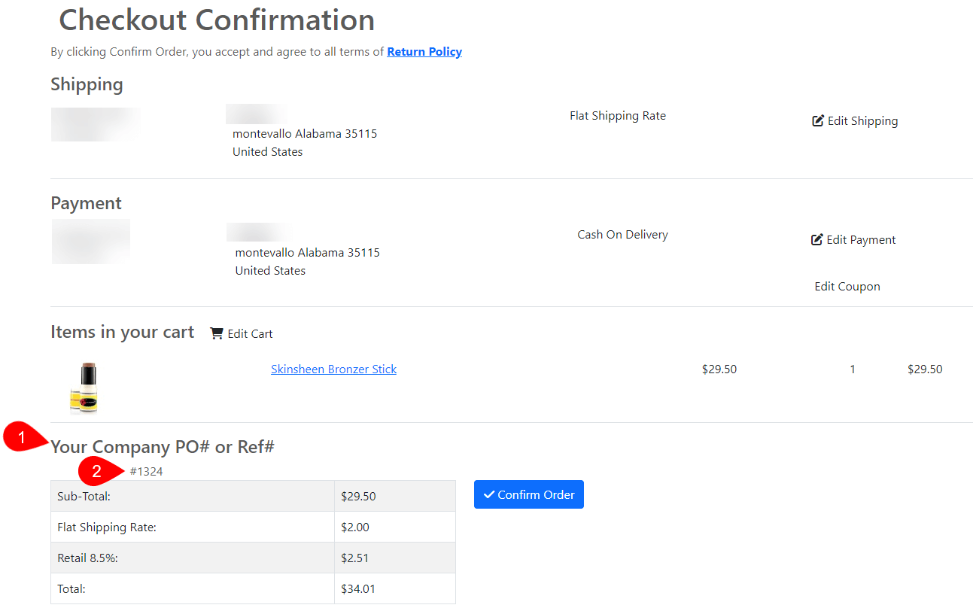This screenshot has width=973, height=608.
Task: Open the Skinsheen Bronzer Stick product link
Action: tap(333, 369)
